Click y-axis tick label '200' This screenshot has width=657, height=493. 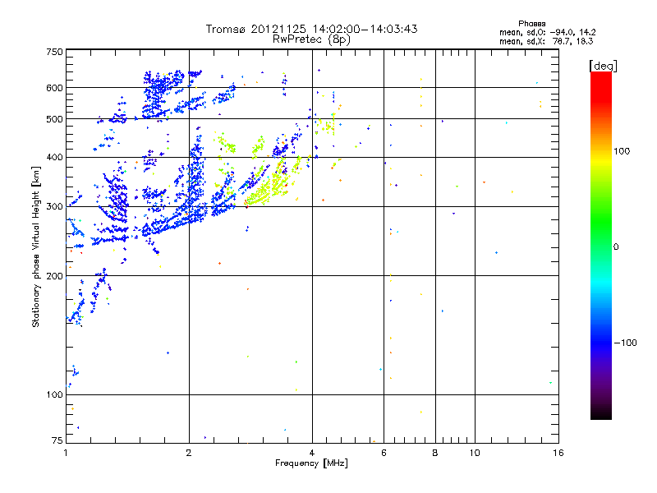click(x=55, y=276)
